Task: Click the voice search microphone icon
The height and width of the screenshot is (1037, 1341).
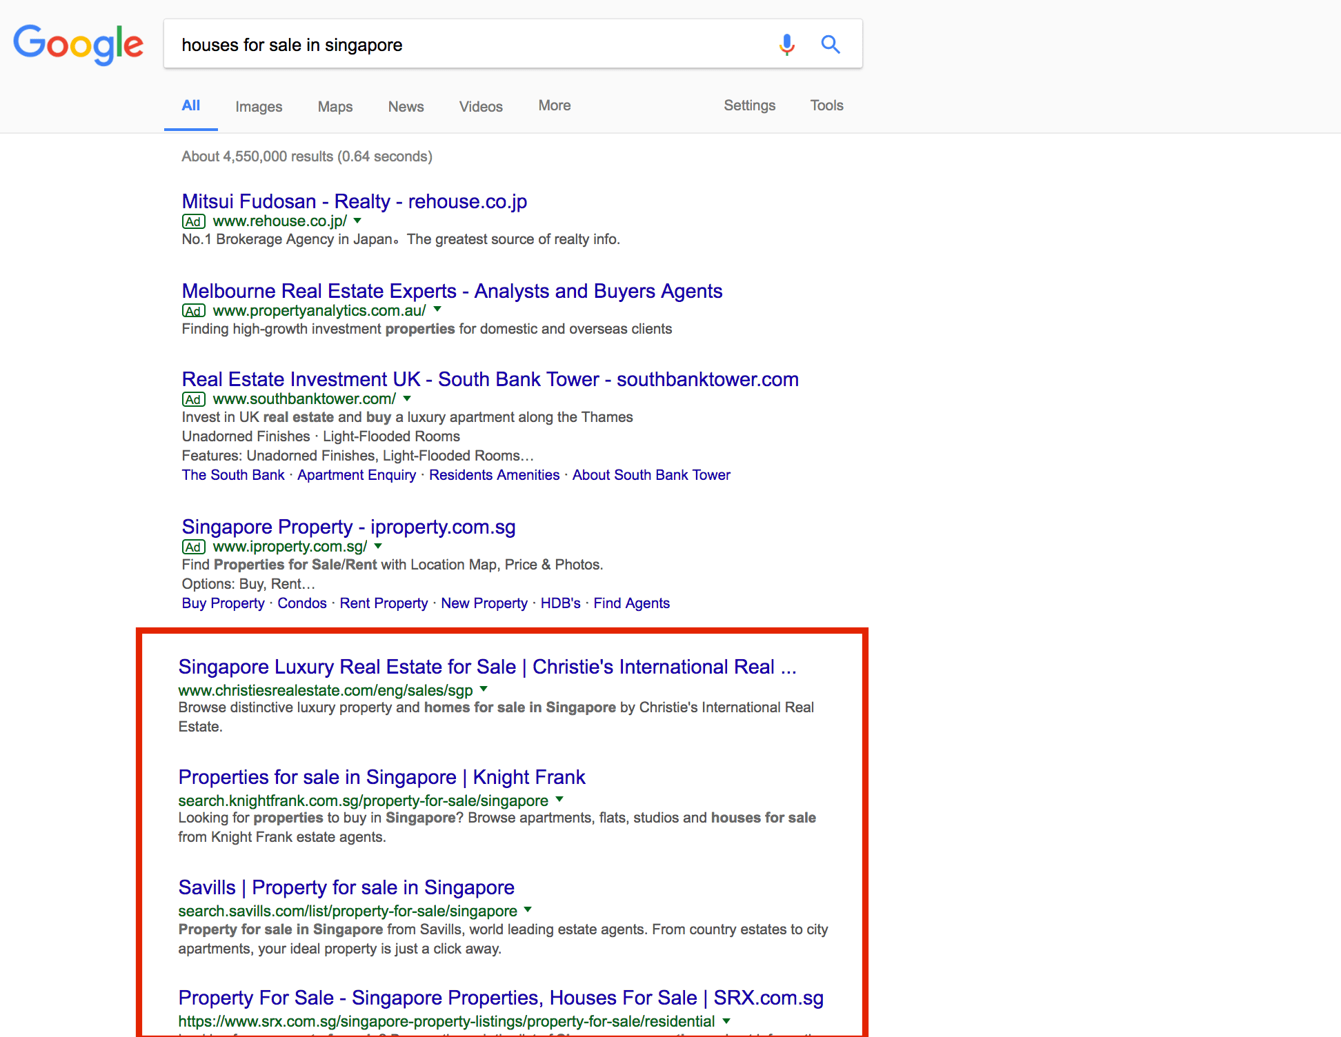Action: (786, 45)
